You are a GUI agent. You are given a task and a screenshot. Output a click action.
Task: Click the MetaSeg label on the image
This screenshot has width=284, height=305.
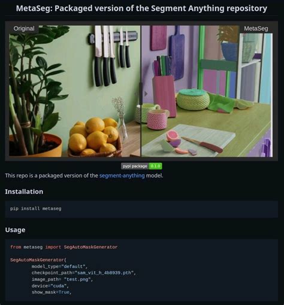click(x=256, y=29)
